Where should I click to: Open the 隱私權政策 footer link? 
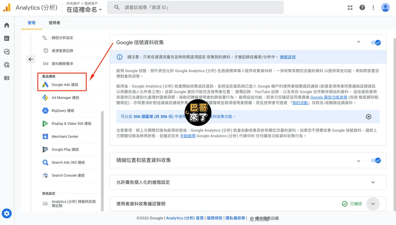(235, 218)
